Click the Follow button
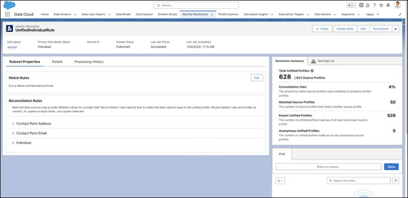Image resolution: width=408 pixels, height=198 pixels. coord(322,29)
